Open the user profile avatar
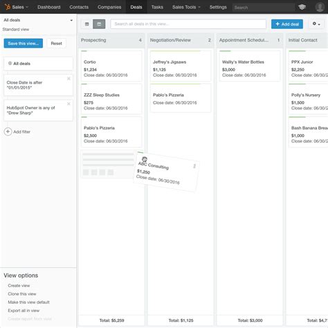This screenshot has width=328, height=328. coord(320,7)
